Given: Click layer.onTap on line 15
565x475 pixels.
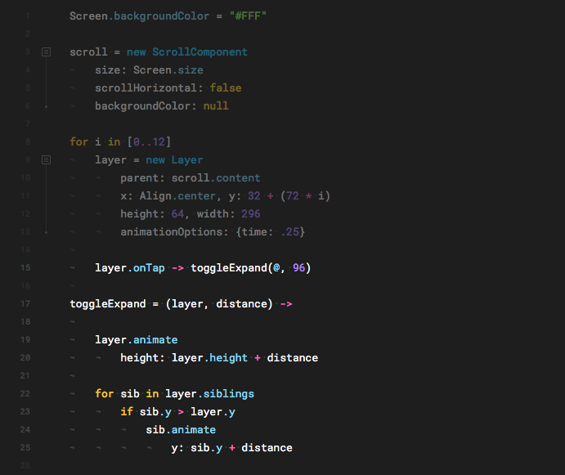Looking at the screenshot, I should [130, 268].
